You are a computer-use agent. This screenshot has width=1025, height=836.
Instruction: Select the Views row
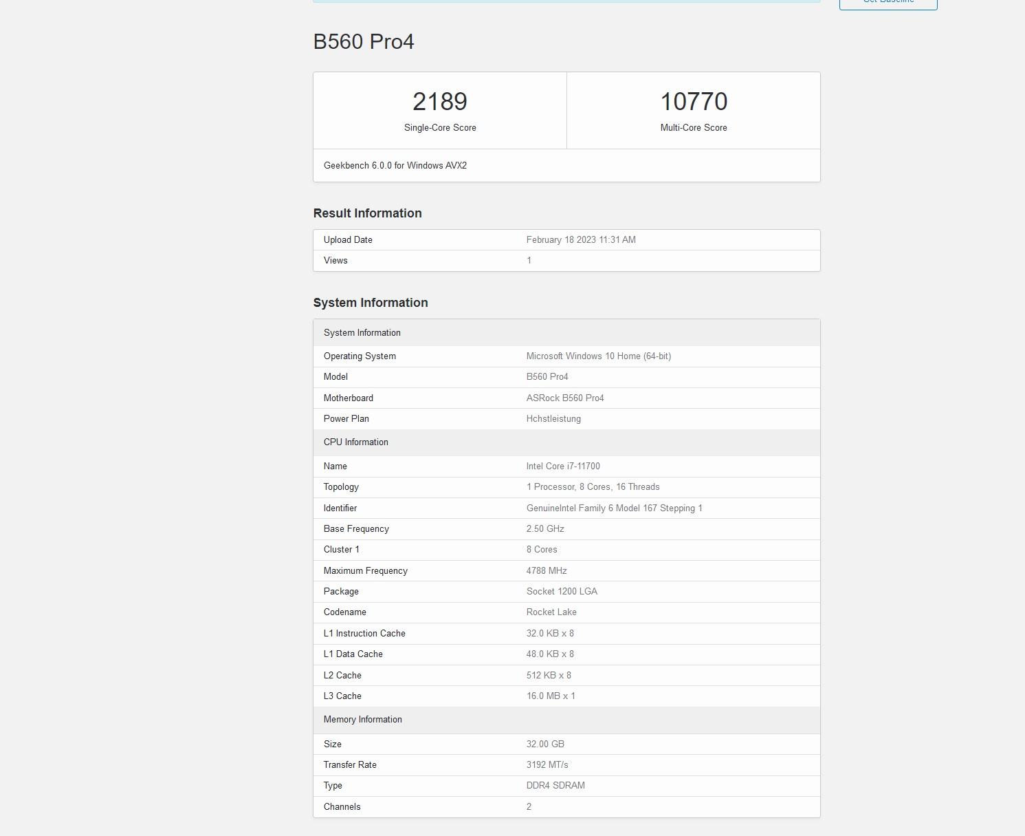[x=566, y=261]
